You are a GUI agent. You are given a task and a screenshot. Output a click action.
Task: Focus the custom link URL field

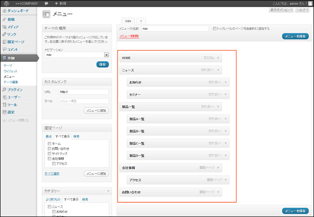point(84,92)
